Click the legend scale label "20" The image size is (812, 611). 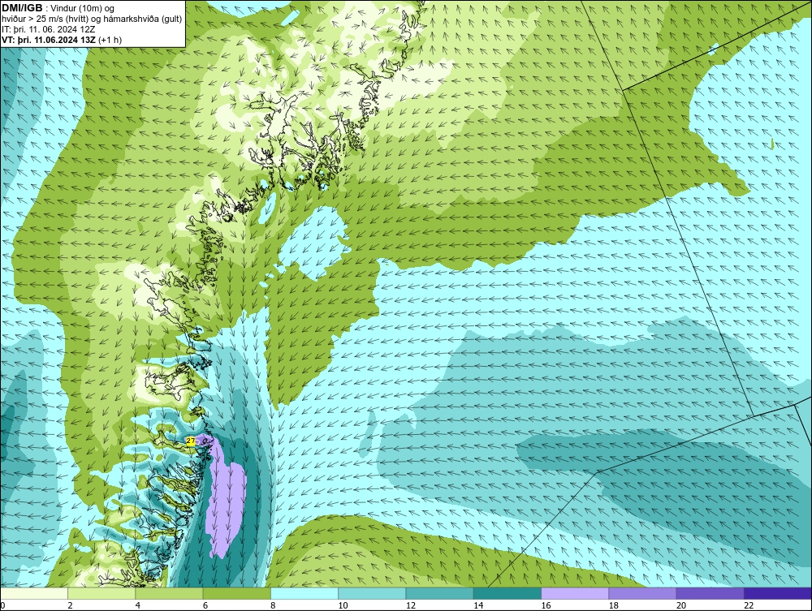(x=681, y=605)
